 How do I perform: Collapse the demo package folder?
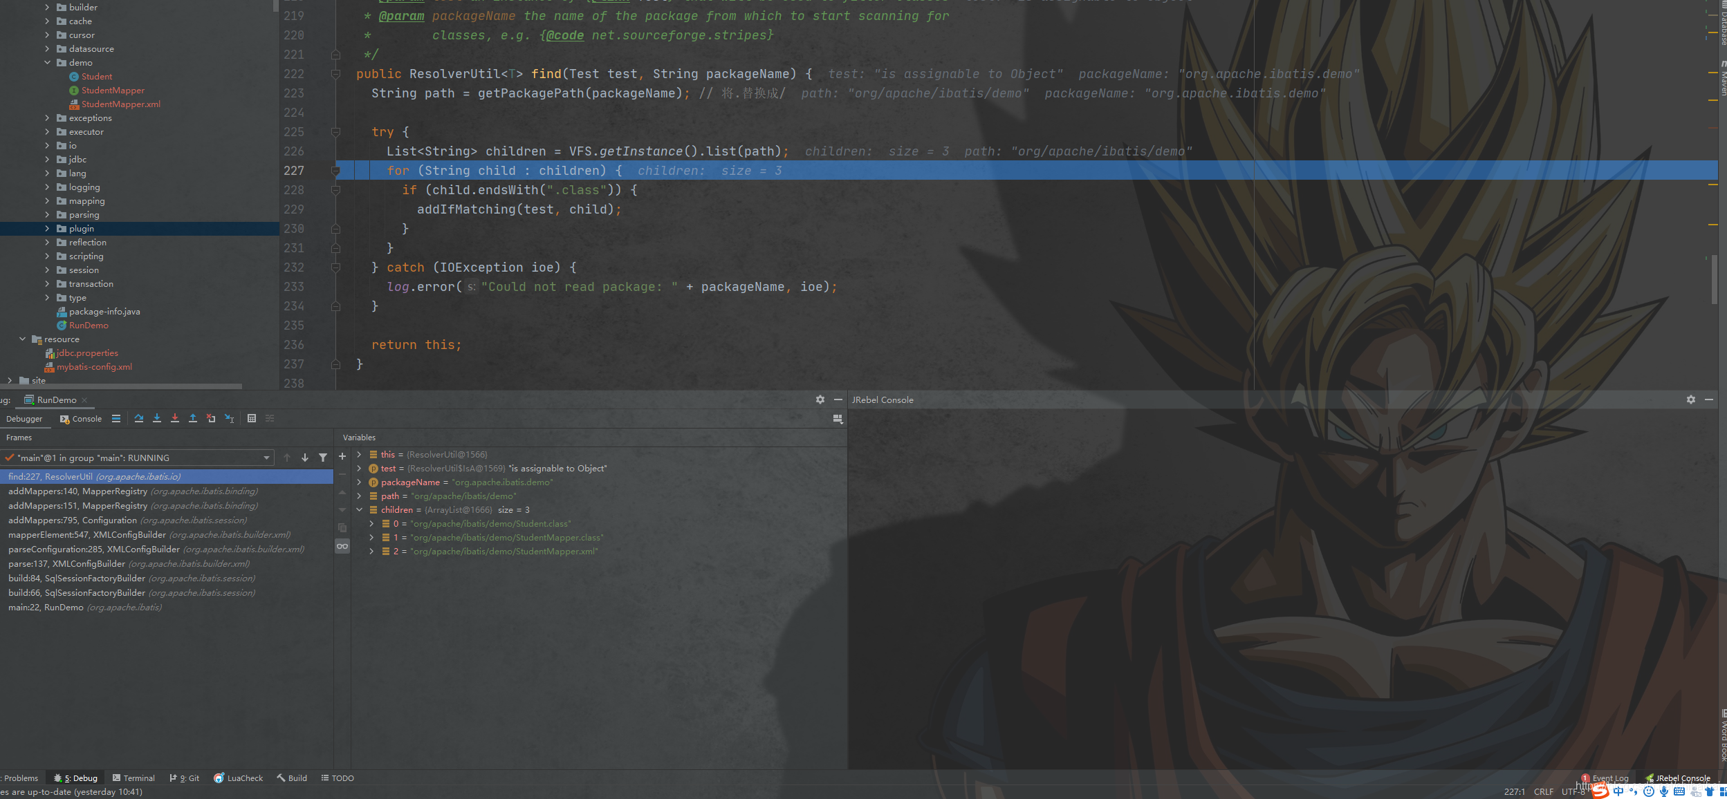click(47, 62)
